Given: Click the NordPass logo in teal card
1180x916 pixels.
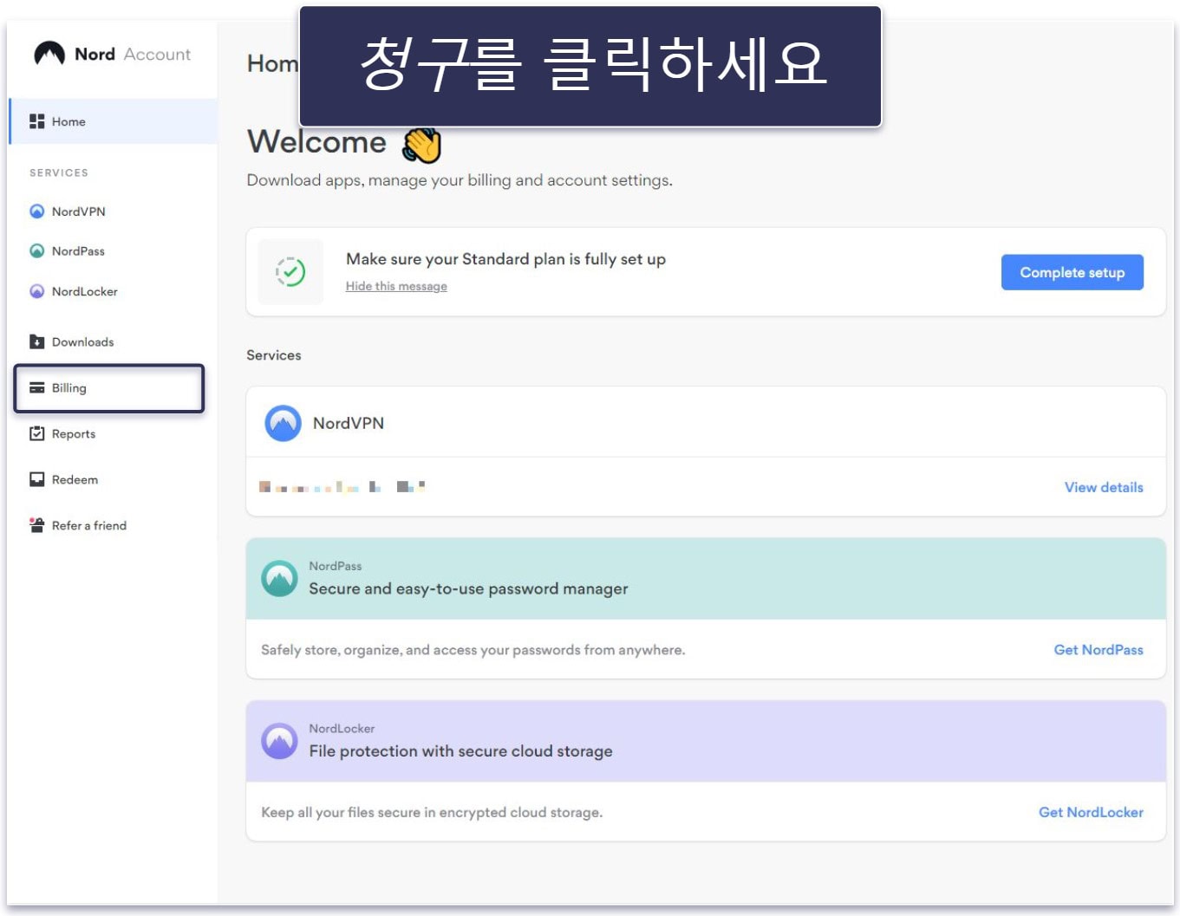Looking at the screenshot, I should [279, 578].
